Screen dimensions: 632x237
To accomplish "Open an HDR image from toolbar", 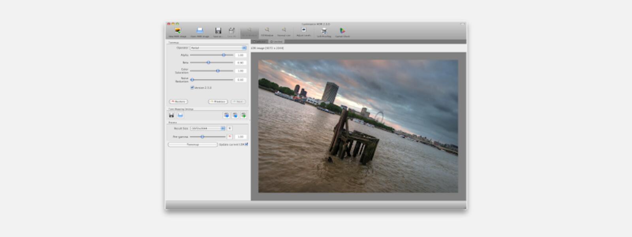I will tap(199, 32).
